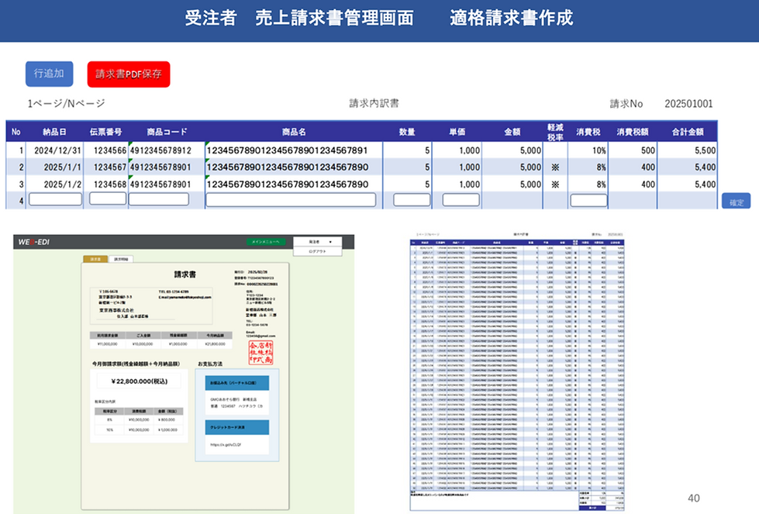This screenshot has width=759, height=514.
Task: Click the green メインメニューへ button
Action: tap(266, 242)
